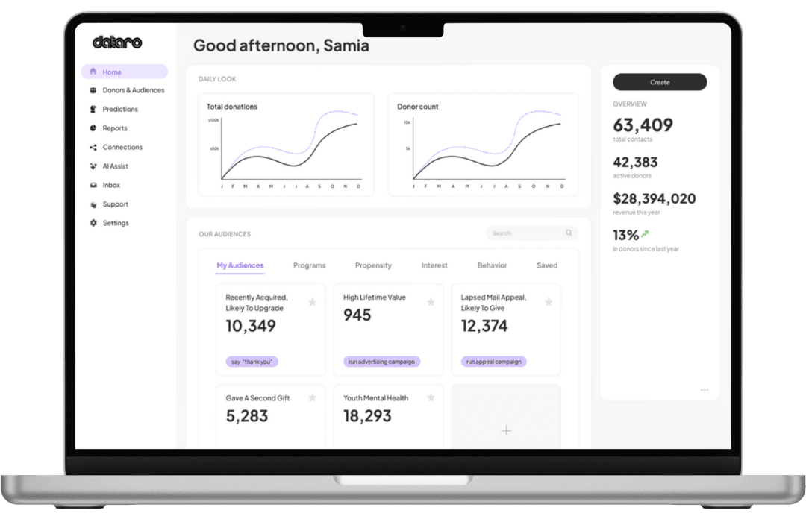Open Settings via the gear icon
The height and width of the screenshot is (519, 806).
91,222
